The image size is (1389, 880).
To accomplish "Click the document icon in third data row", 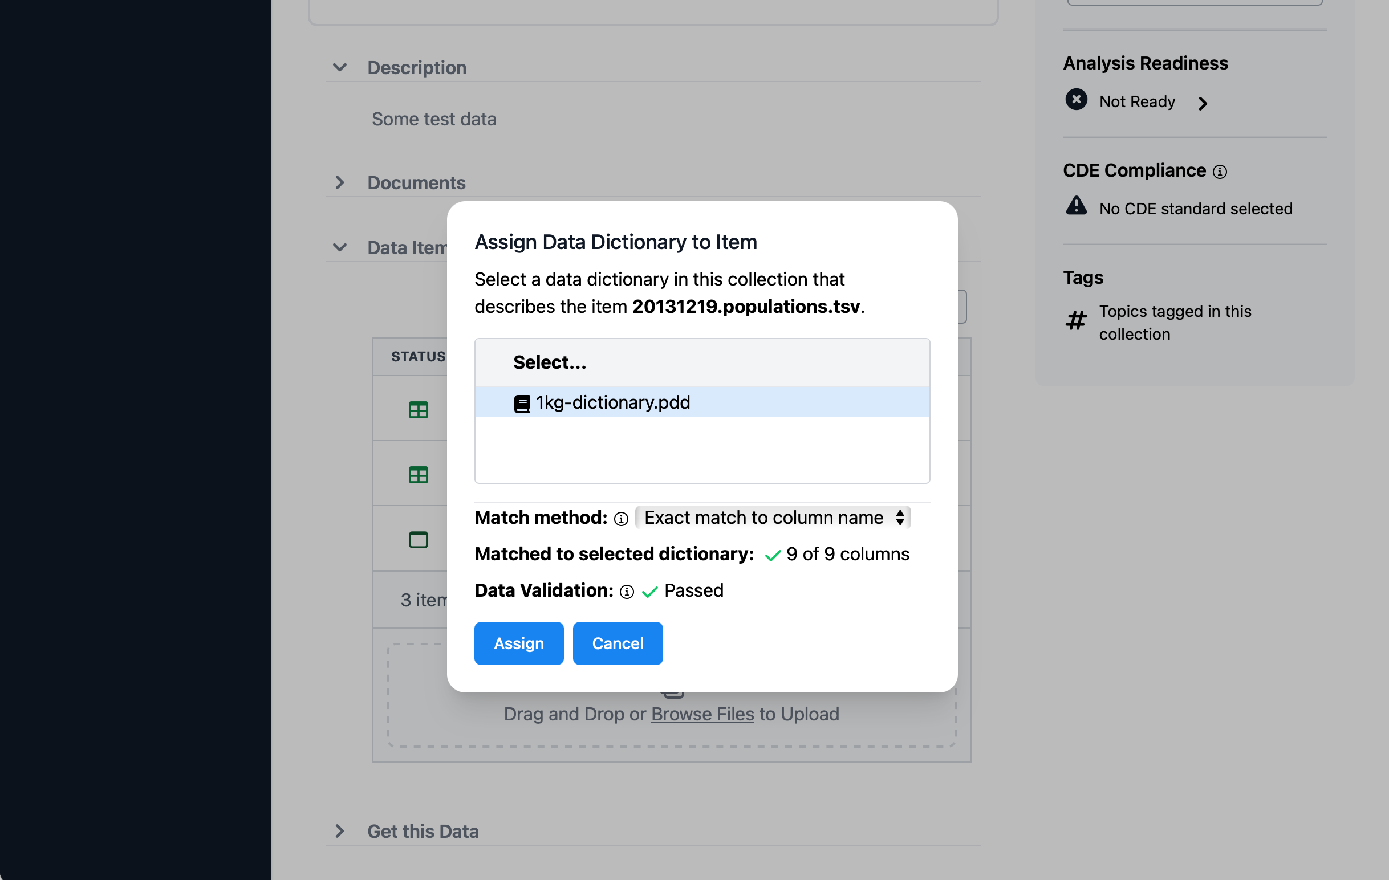I will [x=418, y=540].
